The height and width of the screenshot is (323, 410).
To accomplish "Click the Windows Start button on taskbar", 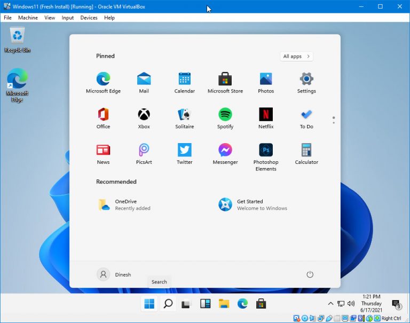I will coord(149,304).
